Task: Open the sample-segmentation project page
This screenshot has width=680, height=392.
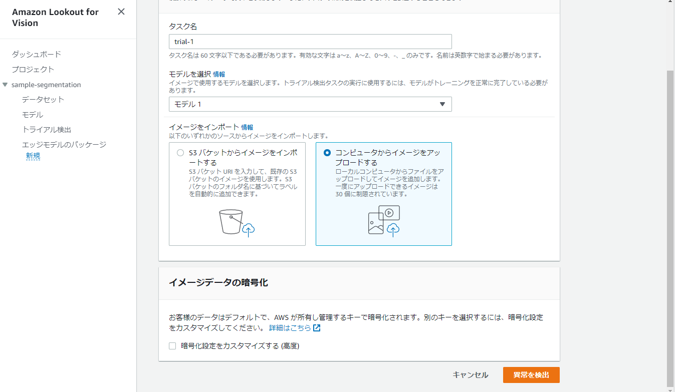Action: point(46,85)
